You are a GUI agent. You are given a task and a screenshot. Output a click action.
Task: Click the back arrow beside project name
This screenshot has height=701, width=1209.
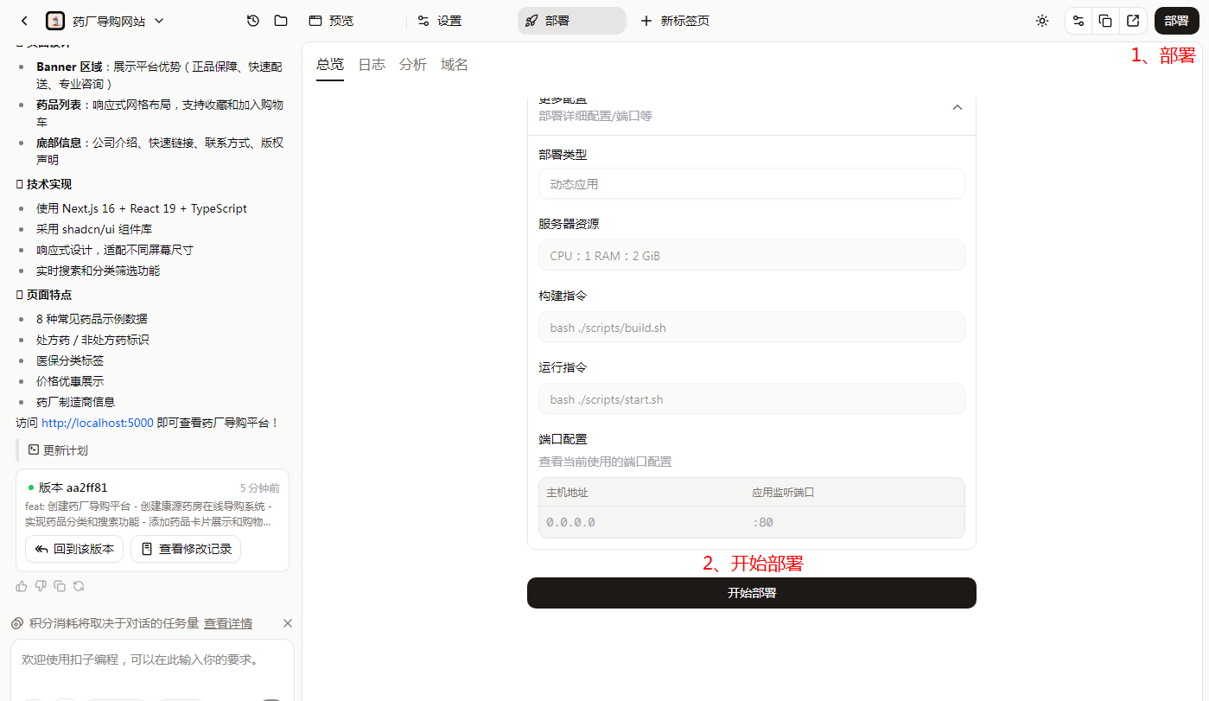tap(24, 21)
